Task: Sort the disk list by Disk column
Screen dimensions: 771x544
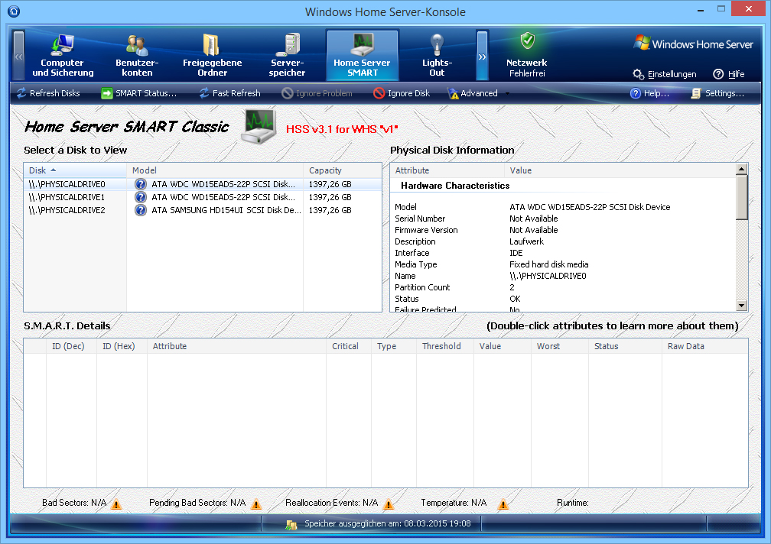Action: coord(75,170)
